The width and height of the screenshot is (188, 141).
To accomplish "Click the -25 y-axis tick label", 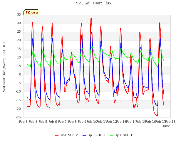I will [x=18, y=117].
